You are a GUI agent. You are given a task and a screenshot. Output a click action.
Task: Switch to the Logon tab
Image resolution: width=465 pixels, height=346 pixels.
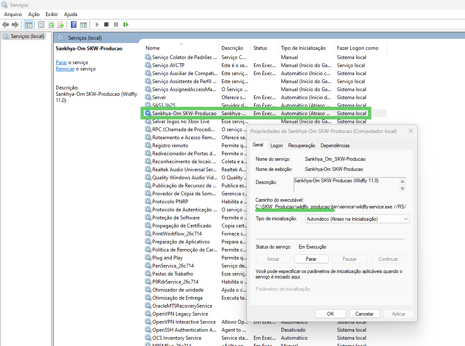pos(276,146)
